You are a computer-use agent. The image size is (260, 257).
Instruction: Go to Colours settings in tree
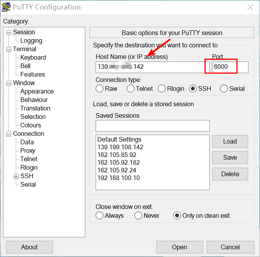point(30,125)
